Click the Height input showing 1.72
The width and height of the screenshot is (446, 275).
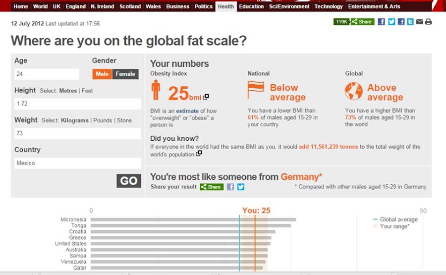coord(78,104)
